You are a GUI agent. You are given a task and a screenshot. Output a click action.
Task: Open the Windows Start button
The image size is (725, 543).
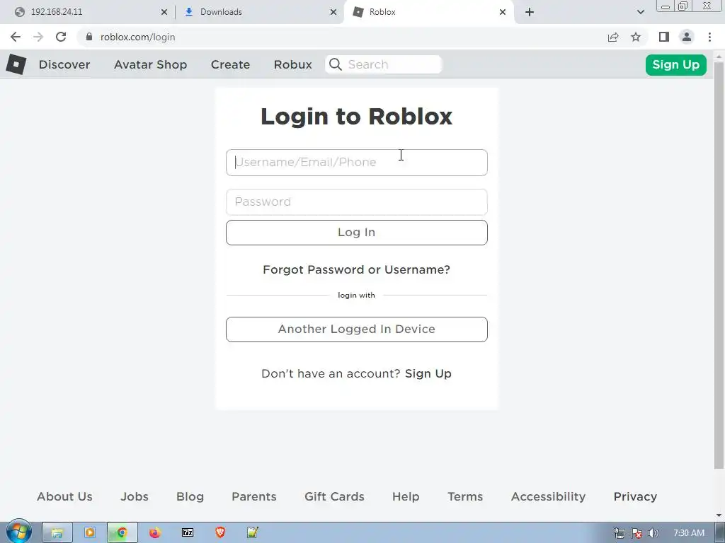19,532
